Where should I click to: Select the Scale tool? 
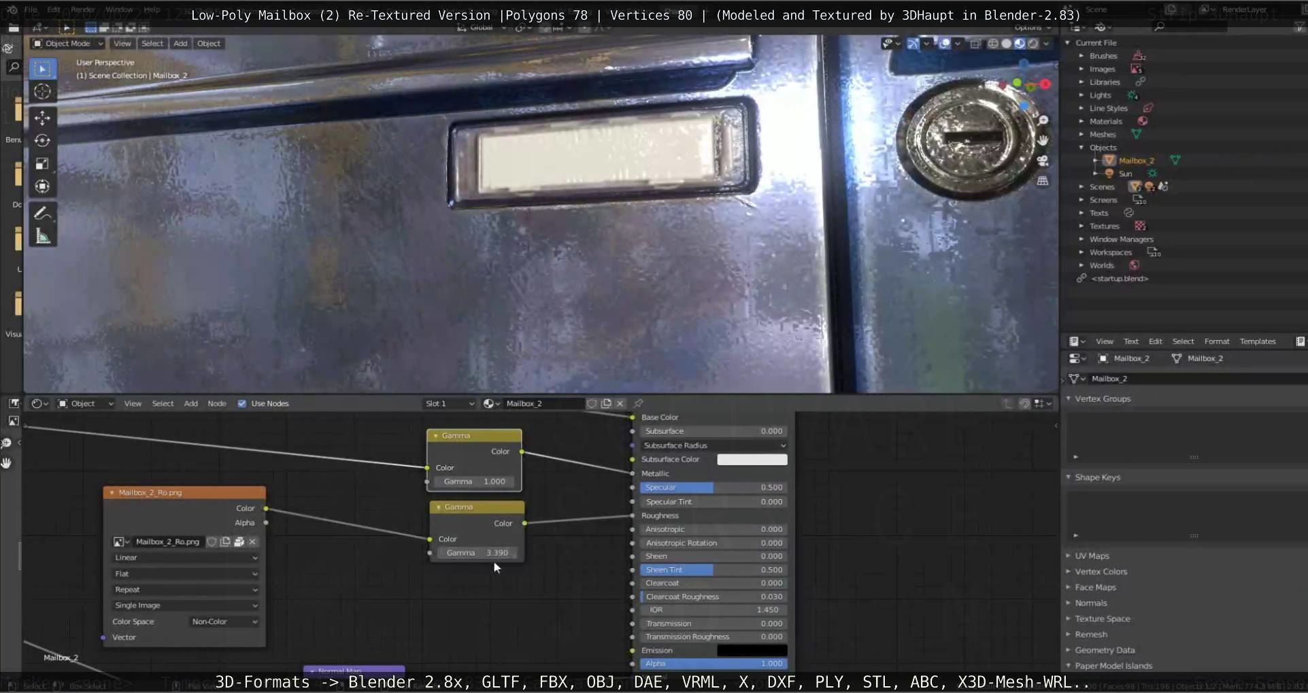[x=42, y=163]
